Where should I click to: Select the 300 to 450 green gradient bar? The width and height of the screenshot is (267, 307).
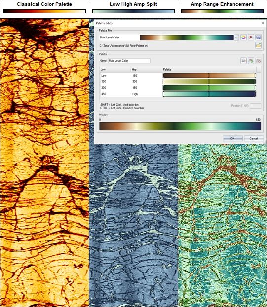coord(209,88)
